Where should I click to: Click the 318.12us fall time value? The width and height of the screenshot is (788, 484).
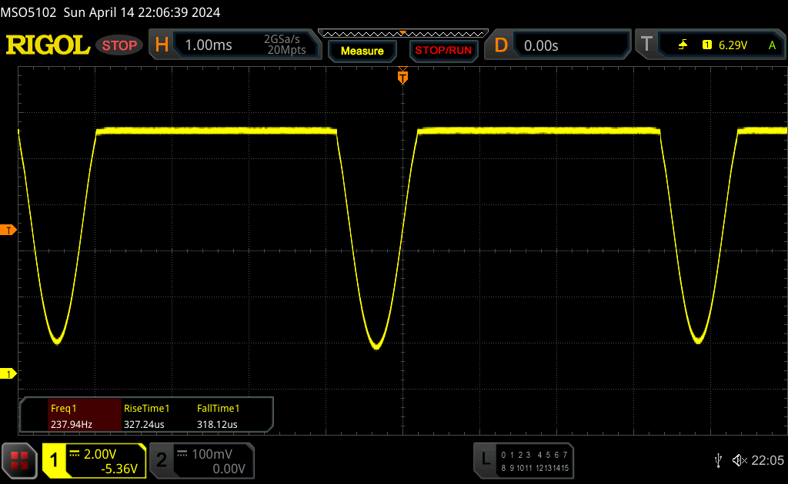pos(217,424)
